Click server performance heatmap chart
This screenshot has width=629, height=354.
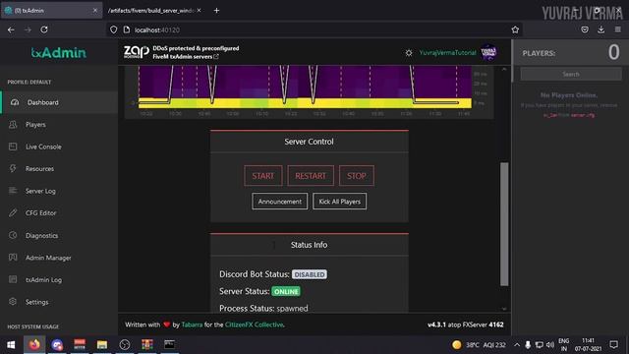(306, 88)
